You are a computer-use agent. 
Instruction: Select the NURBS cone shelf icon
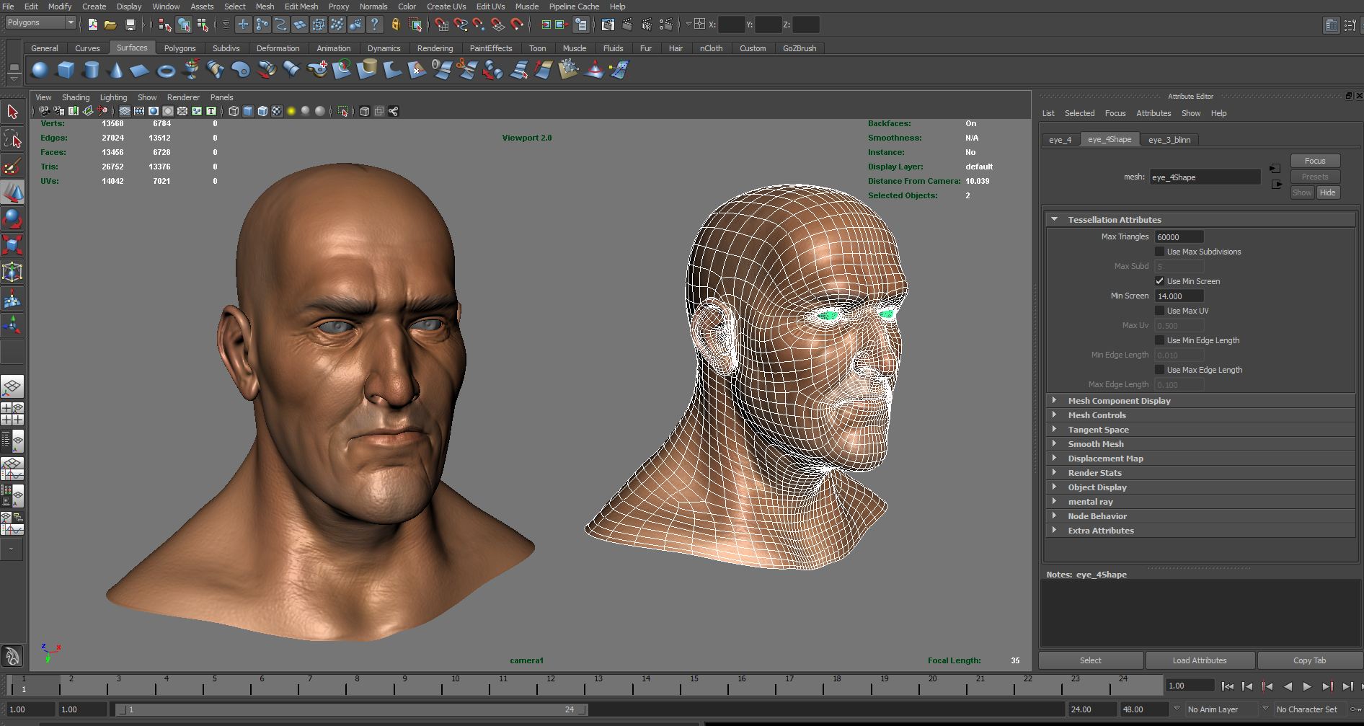point(115,70)
